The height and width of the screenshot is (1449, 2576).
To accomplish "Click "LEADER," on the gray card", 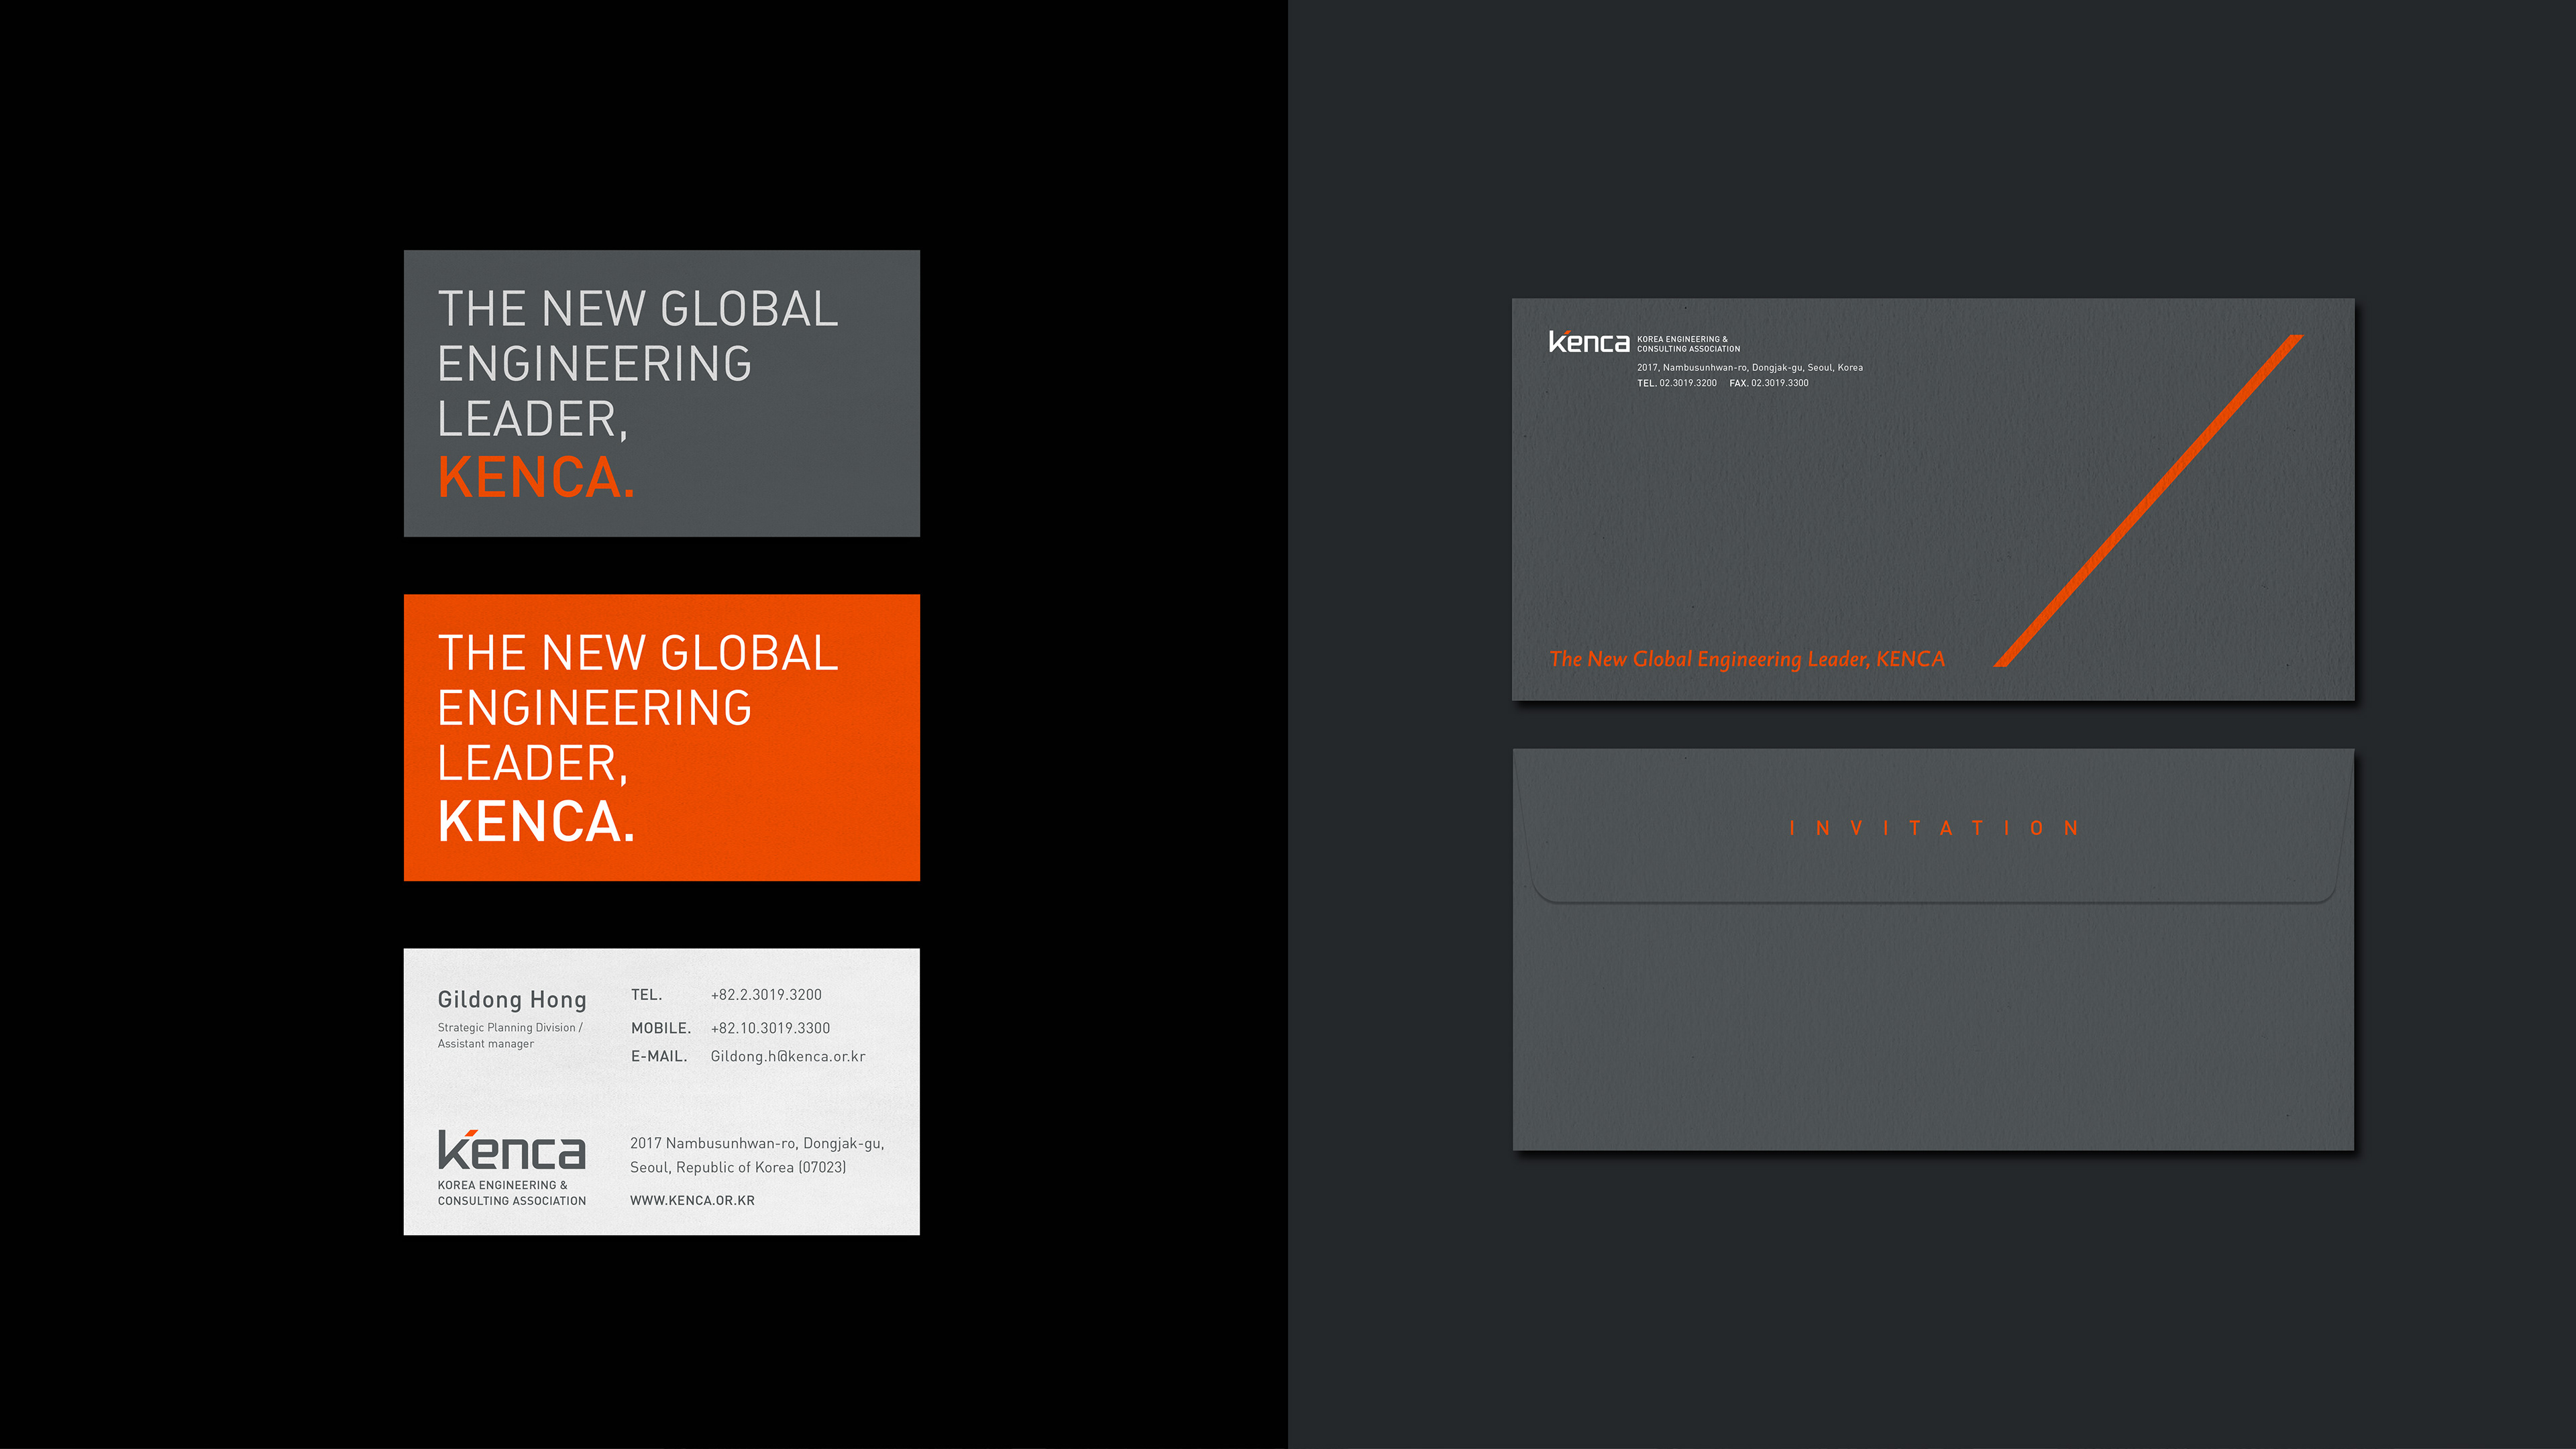I will coord(533,420).
